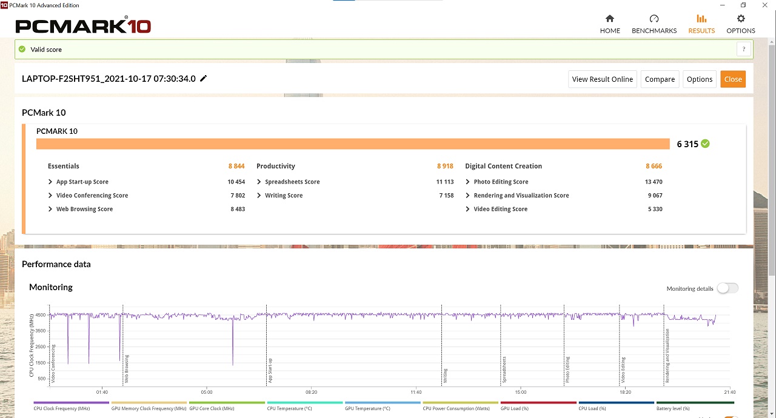Click the Home icon in navigation
The width and height of the screenshot is (776, 418).
tap(610, 19)
